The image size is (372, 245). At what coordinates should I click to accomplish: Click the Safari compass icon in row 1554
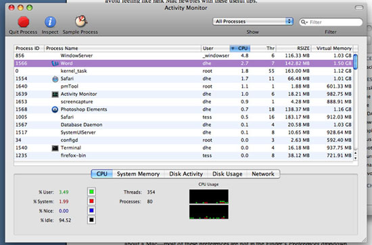pos(55,79)
